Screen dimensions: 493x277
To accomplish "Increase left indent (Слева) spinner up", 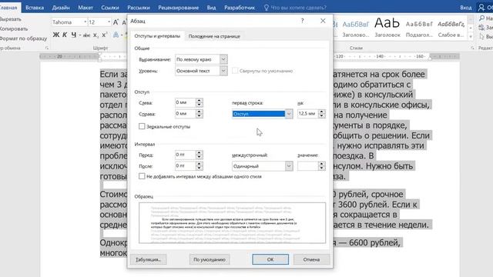I will tap(199, 101).
